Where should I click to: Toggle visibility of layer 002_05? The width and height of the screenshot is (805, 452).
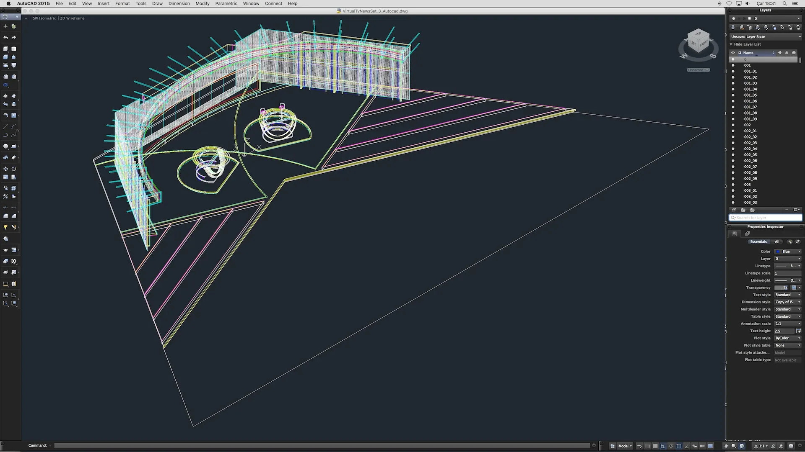733,154
